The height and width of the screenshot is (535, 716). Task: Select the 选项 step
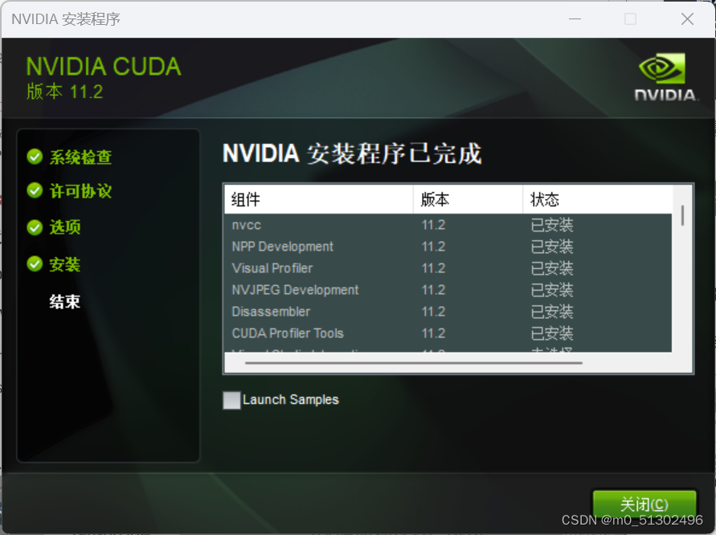click(x=65, y=227)
